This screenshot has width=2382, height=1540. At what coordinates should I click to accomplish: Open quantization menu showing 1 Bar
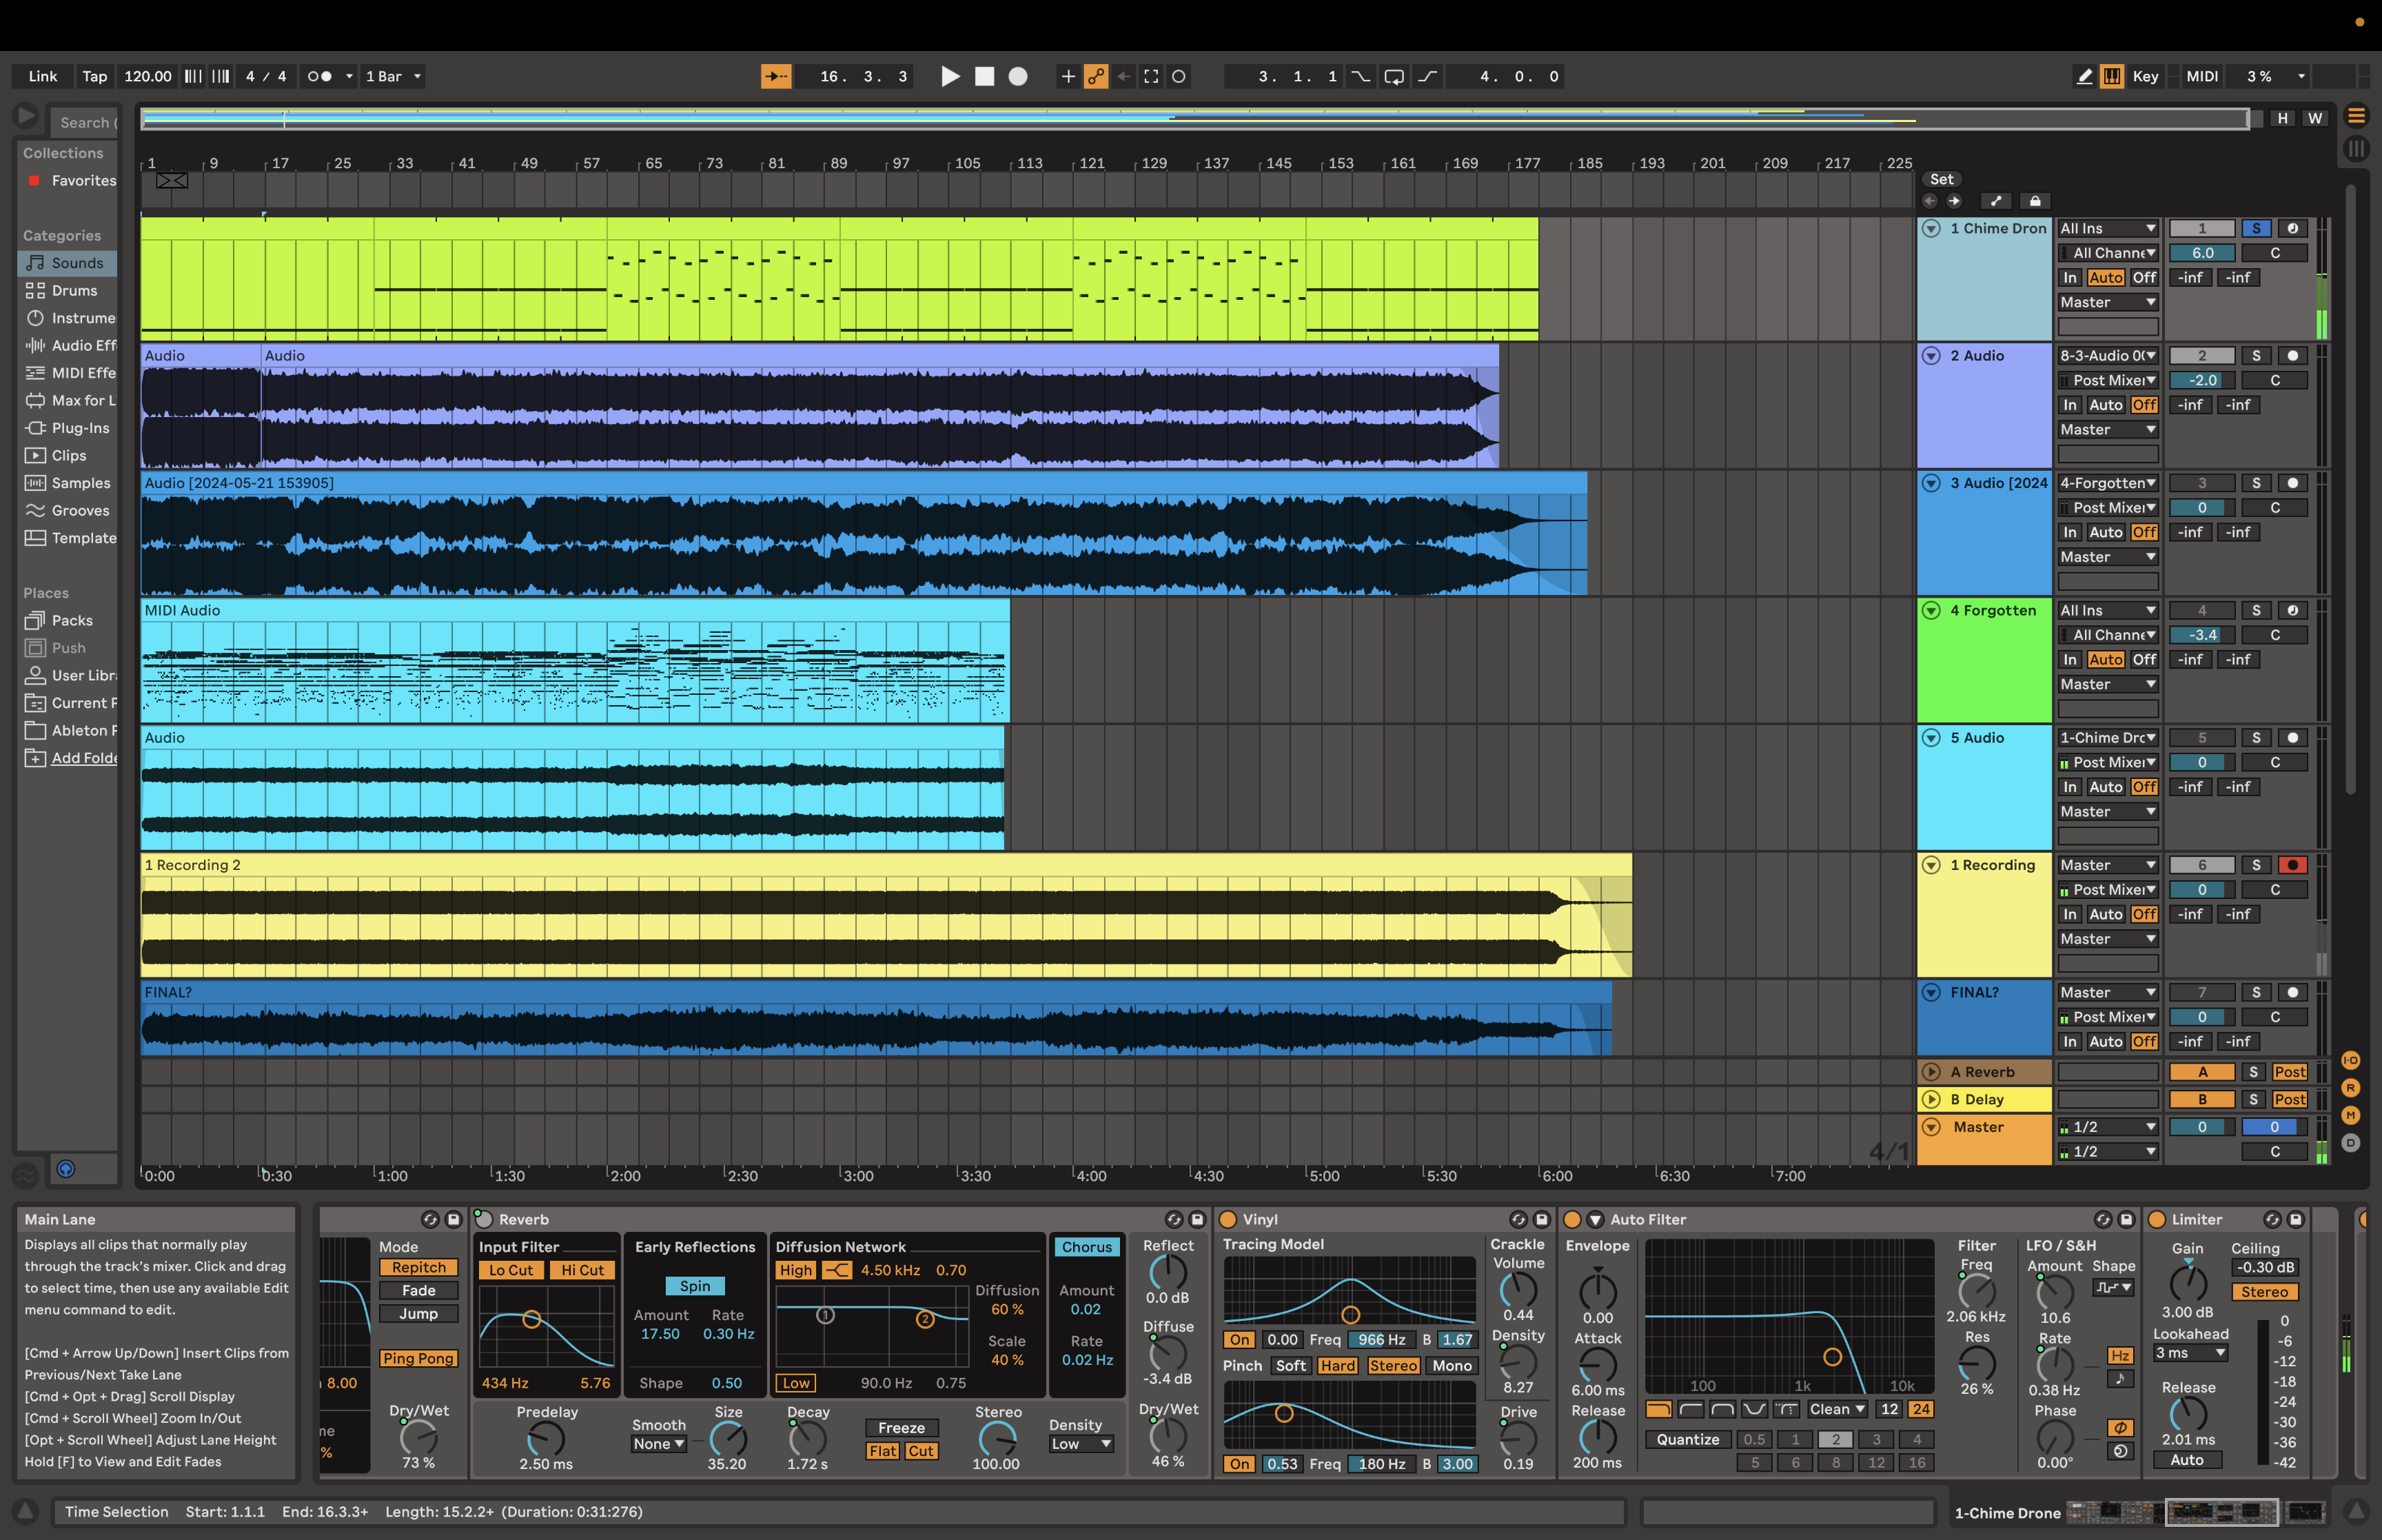[x=393, y=76]
